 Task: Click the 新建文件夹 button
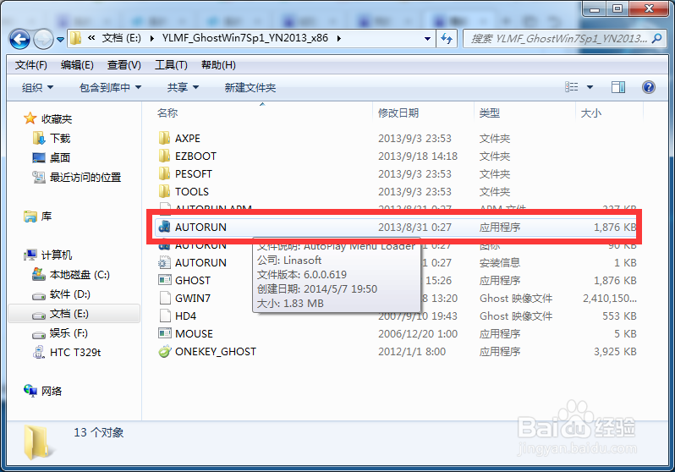250,88
